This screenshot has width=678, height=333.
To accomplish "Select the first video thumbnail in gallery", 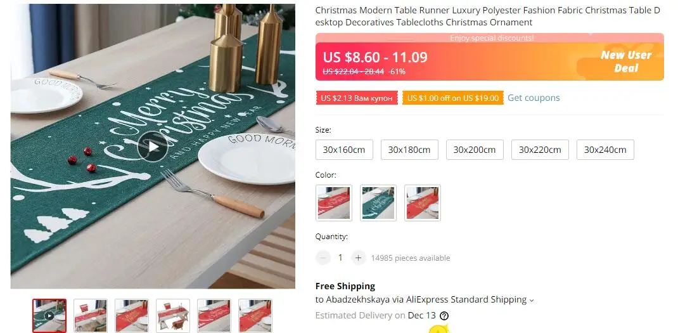I will click(49, 316).
